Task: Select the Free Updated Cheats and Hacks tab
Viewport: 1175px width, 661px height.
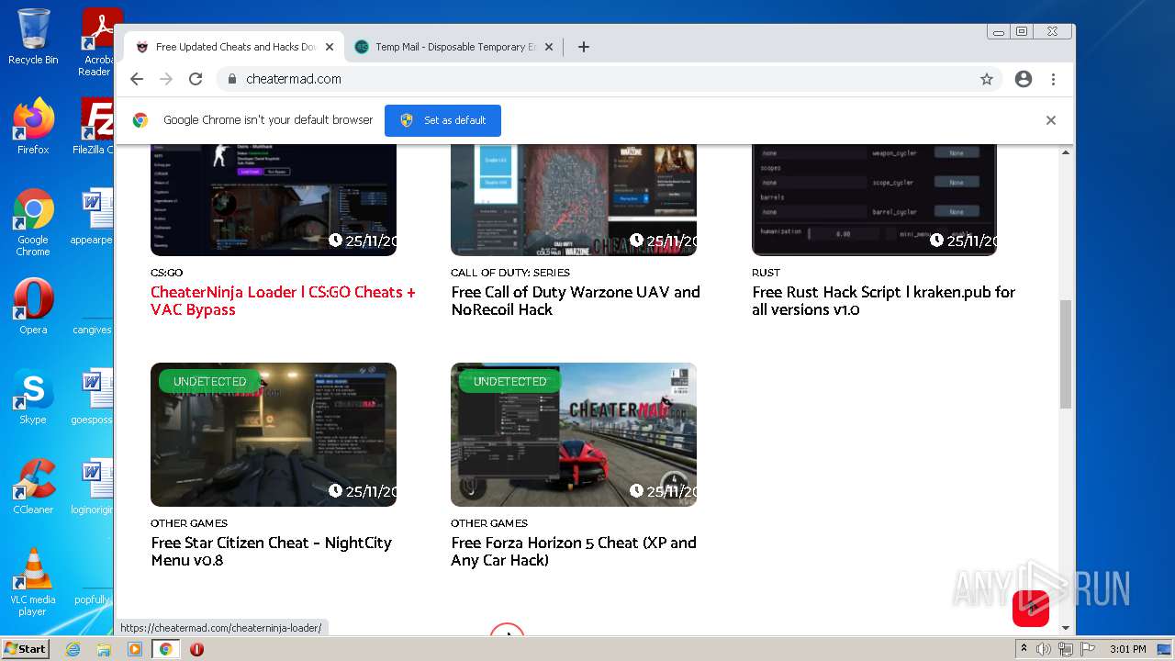Action: coord(235,47)
